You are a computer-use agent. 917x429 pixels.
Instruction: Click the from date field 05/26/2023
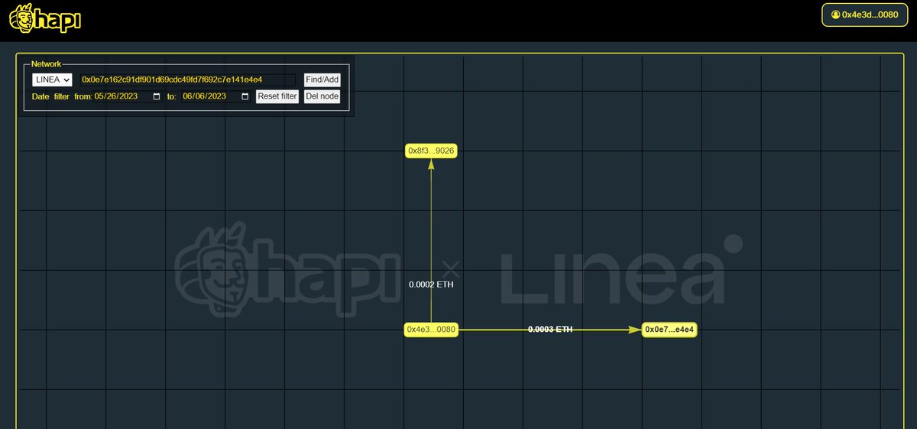tap(128, 96)
